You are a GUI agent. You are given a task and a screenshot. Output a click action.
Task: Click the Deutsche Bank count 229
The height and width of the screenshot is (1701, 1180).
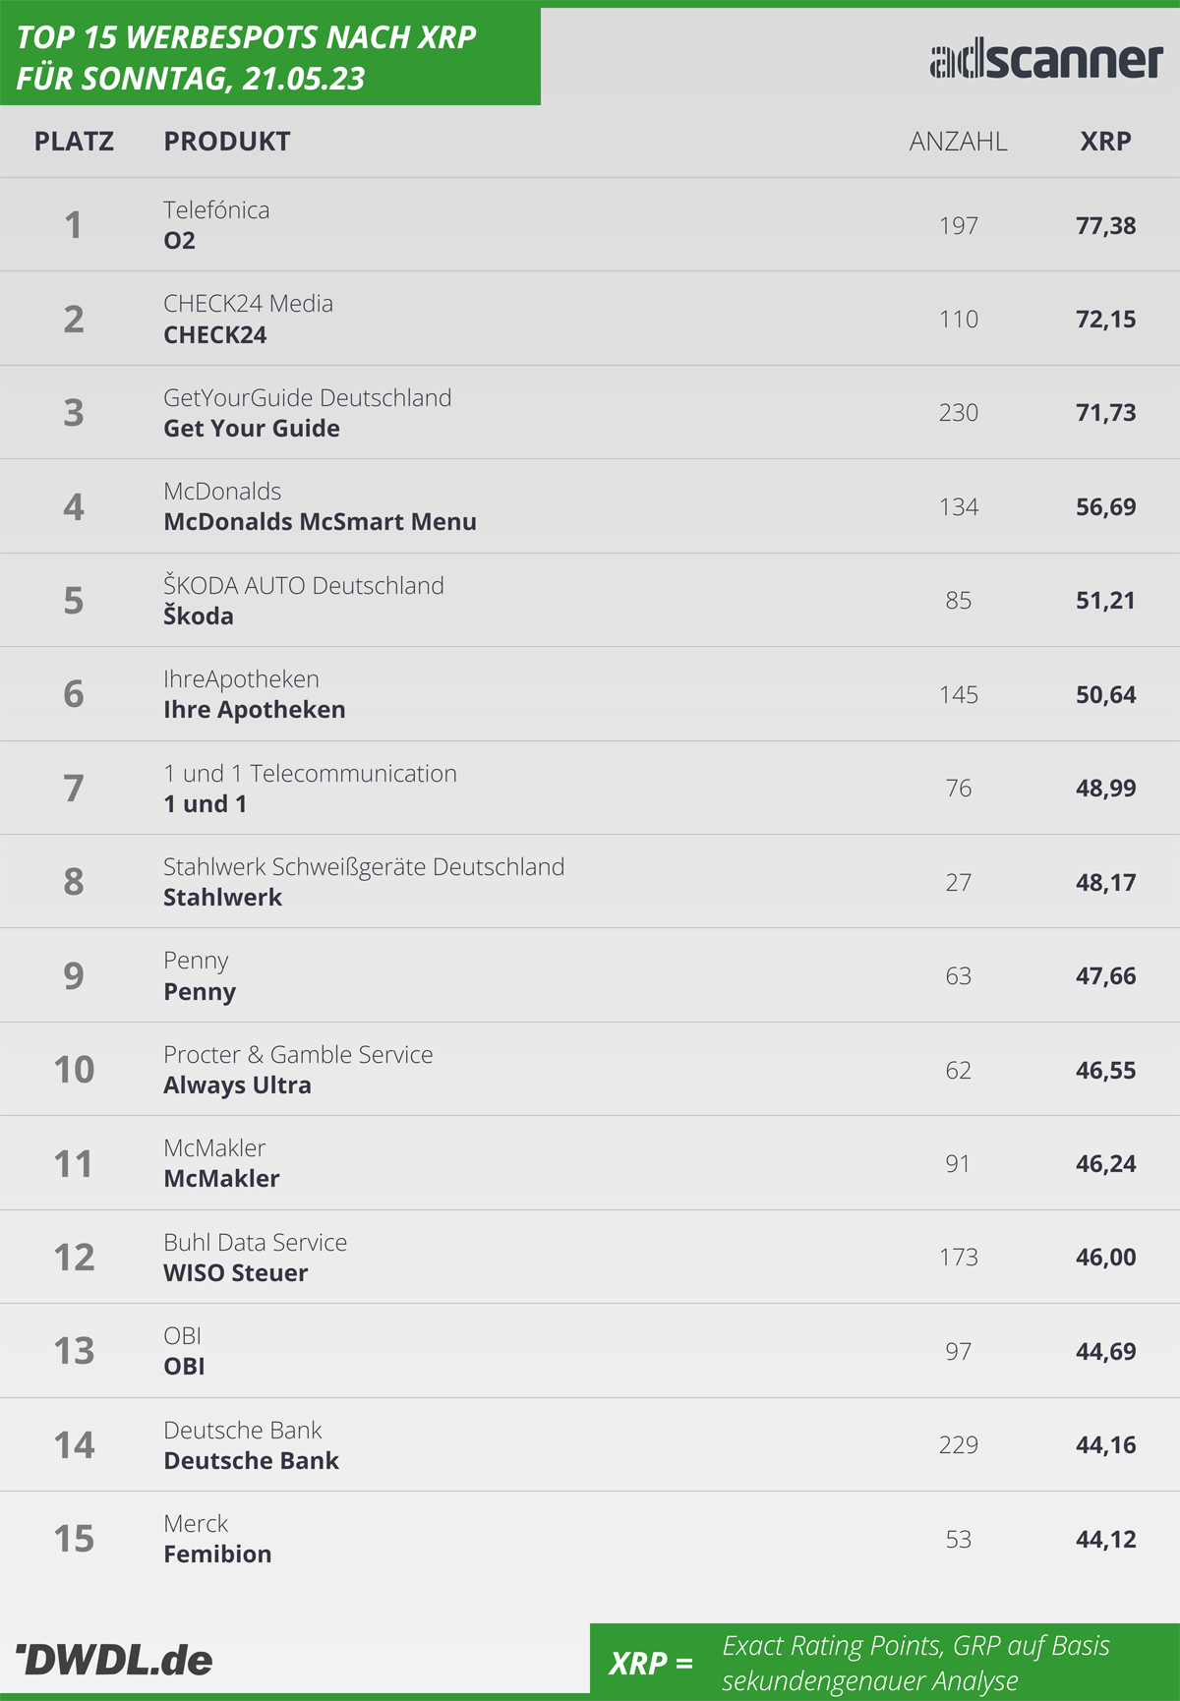pos(958,1445)
